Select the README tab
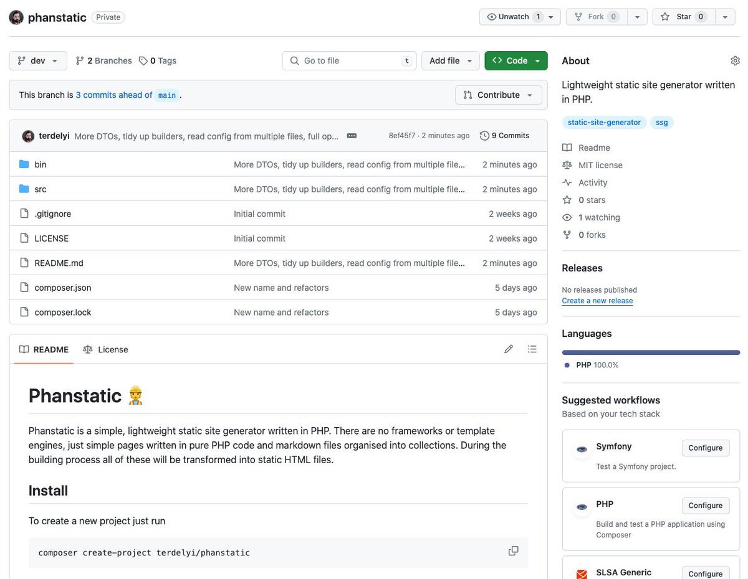The width and height of the screenshot is (748, 579). [x=44, y=349]
